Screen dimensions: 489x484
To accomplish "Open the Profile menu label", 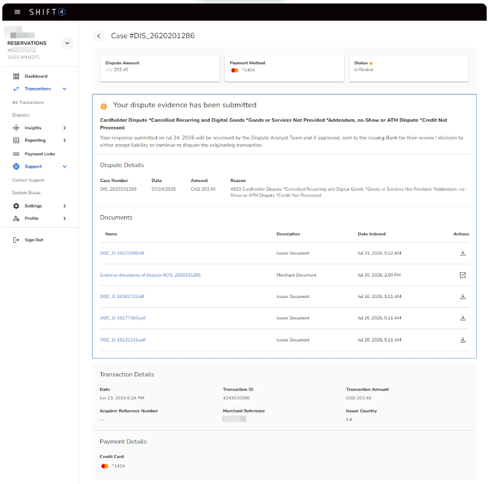I will (31, 219).
